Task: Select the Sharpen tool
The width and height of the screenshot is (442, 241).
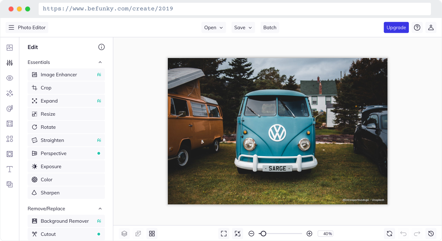Action: click(66, 193)
